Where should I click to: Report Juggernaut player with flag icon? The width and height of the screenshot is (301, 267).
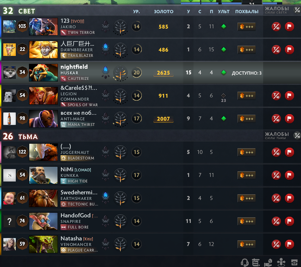click(x=289, y=152)
